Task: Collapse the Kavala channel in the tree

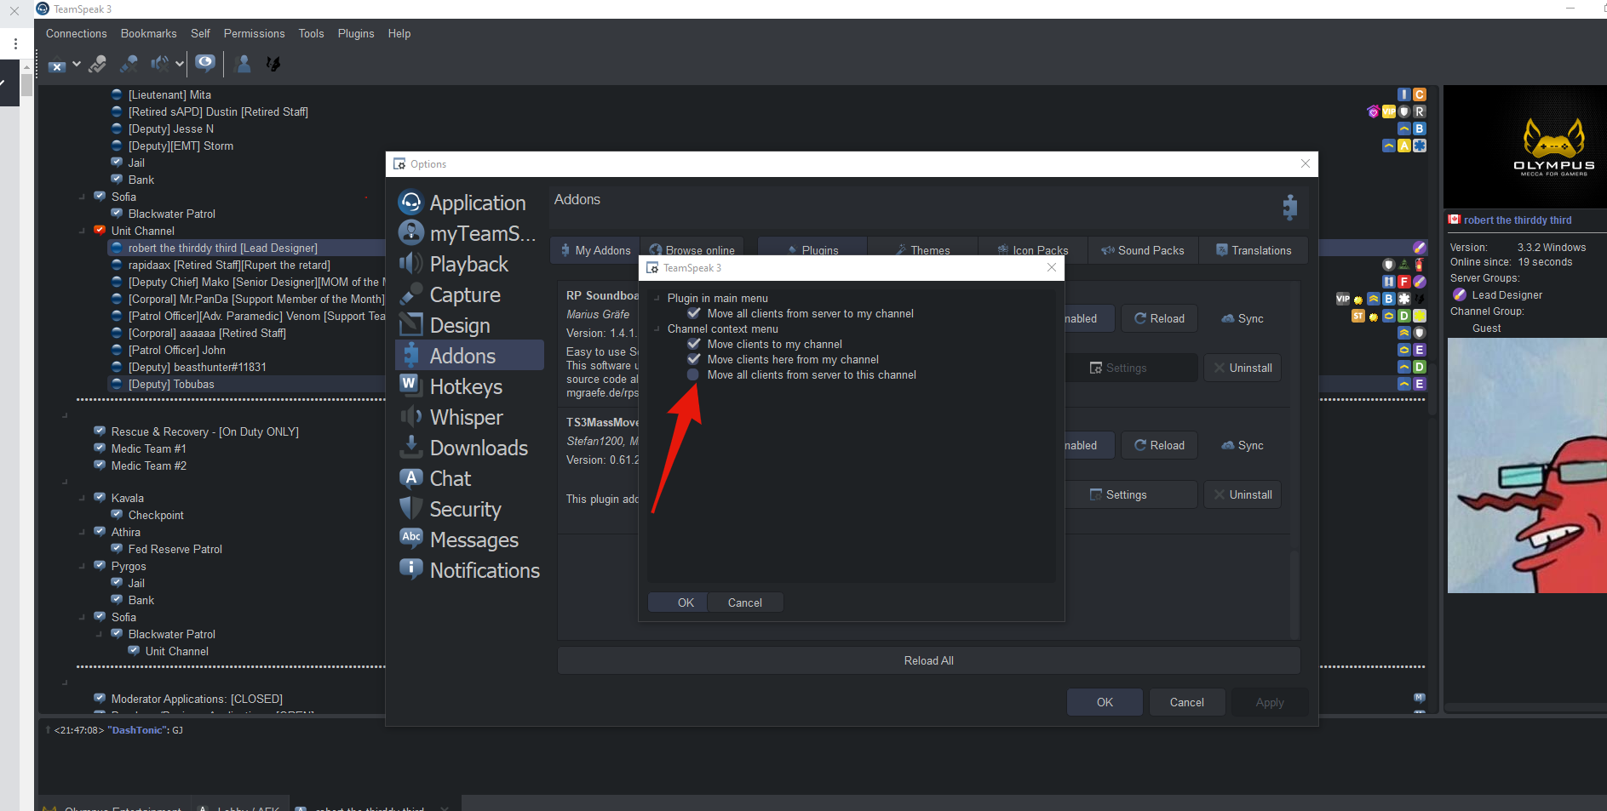Action: [82, 498]
